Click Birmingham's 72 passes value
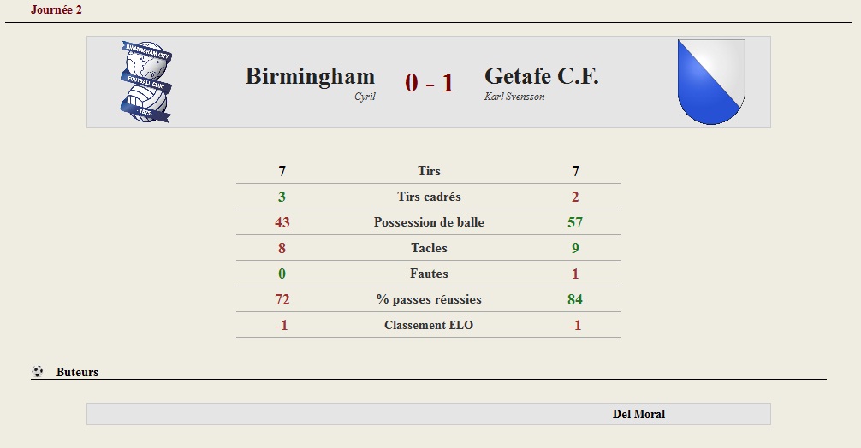This screenshot has width=861, height=448. click(x=282, y=299)
